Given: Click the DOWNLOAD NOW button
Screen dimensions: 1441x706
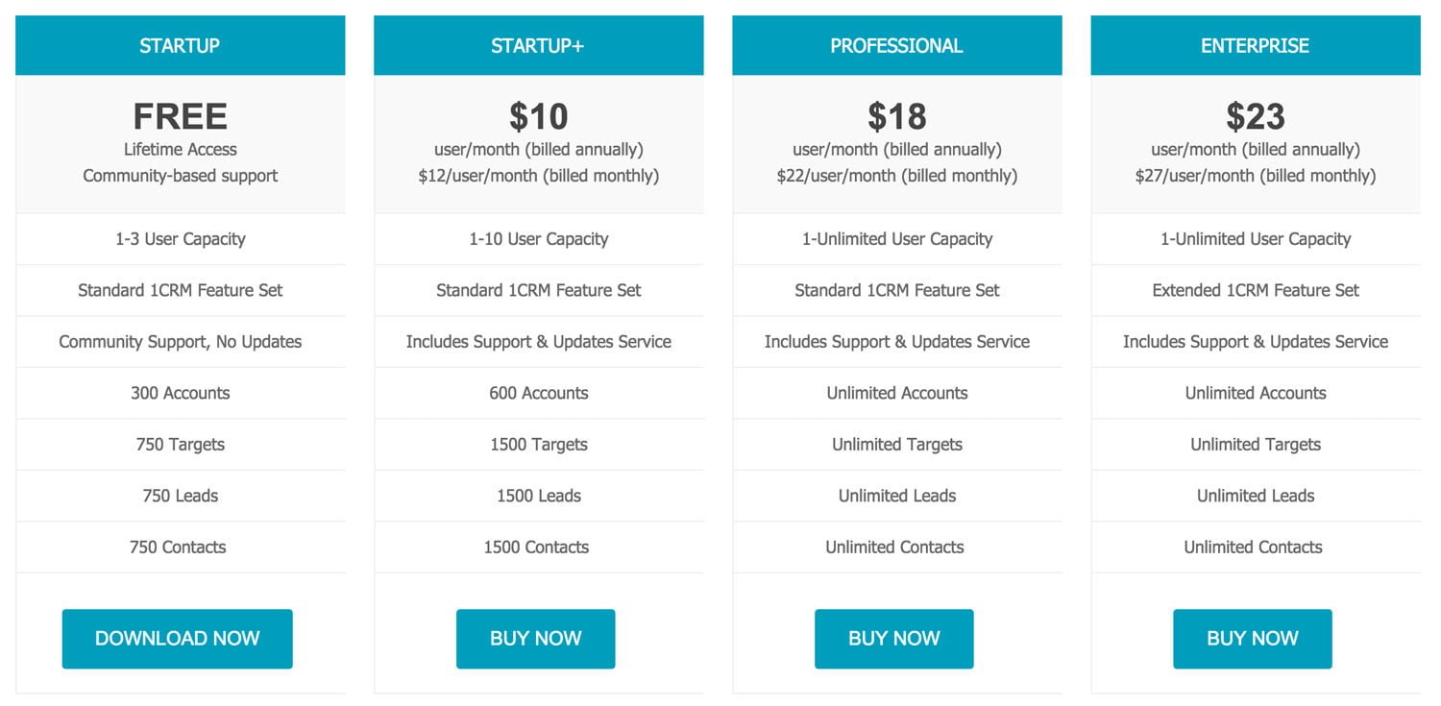Looking at the screenshot, I should (178, 639).
